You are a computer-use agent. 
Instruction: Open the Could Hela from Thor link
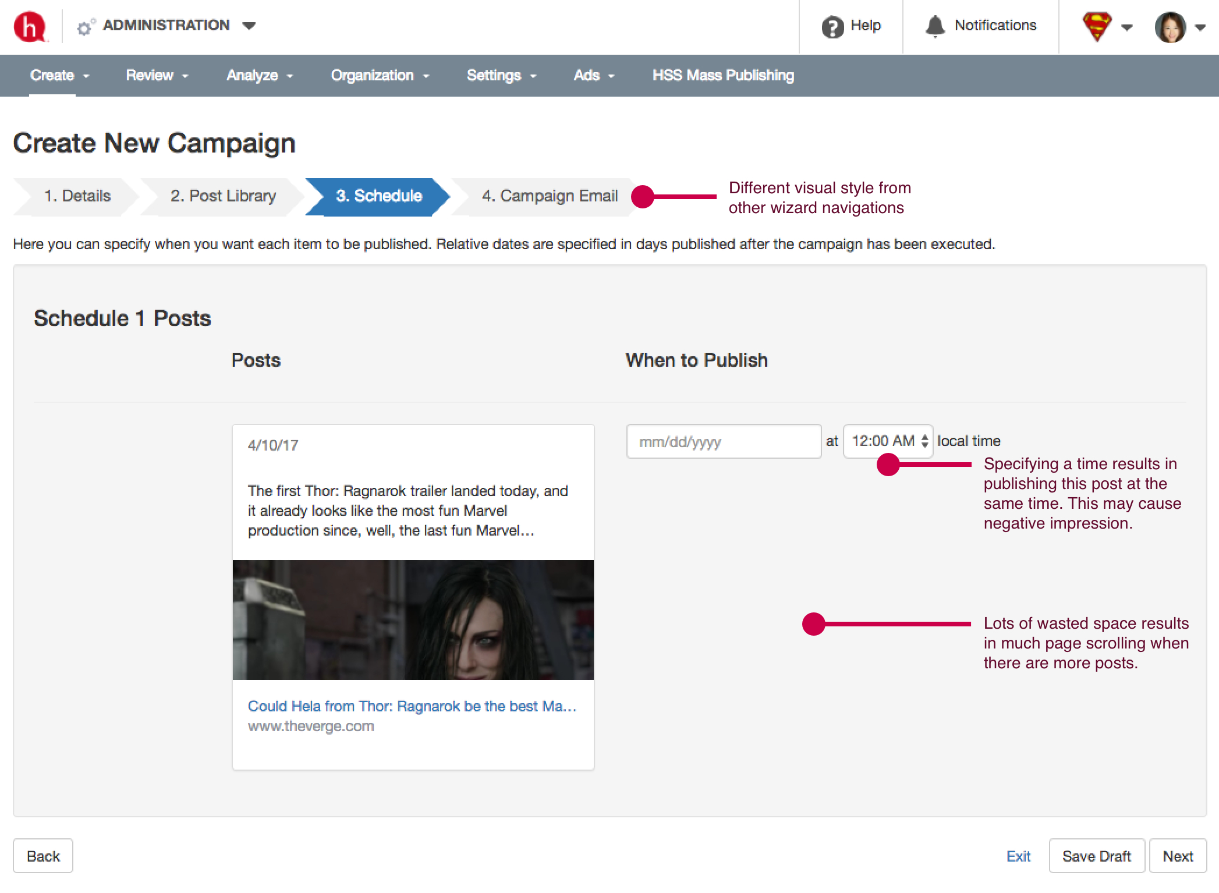pos(412,706)
